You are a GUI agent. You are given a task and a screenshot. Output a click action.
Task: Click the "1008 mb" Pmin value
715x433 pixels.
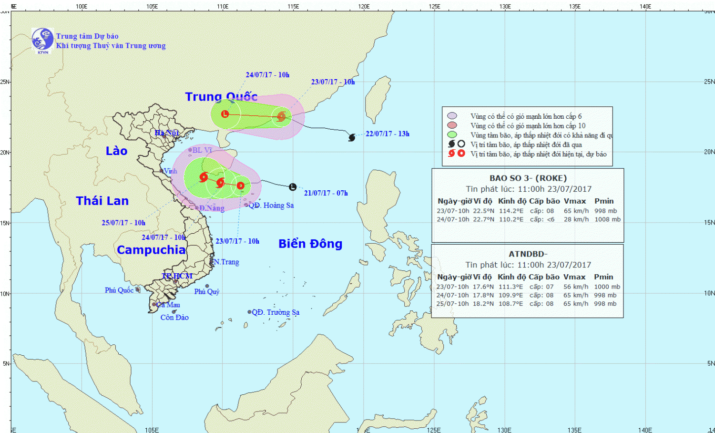(x=608, y=219)
